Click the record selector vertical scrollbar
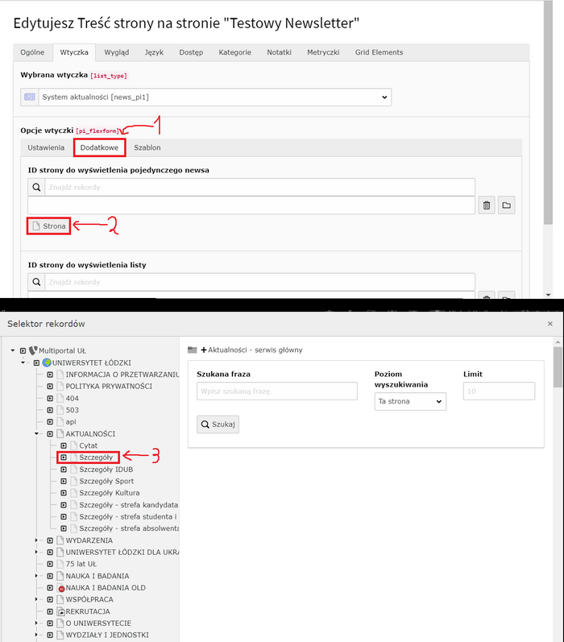Screen dimensions: 564x642 pos(558,483)
